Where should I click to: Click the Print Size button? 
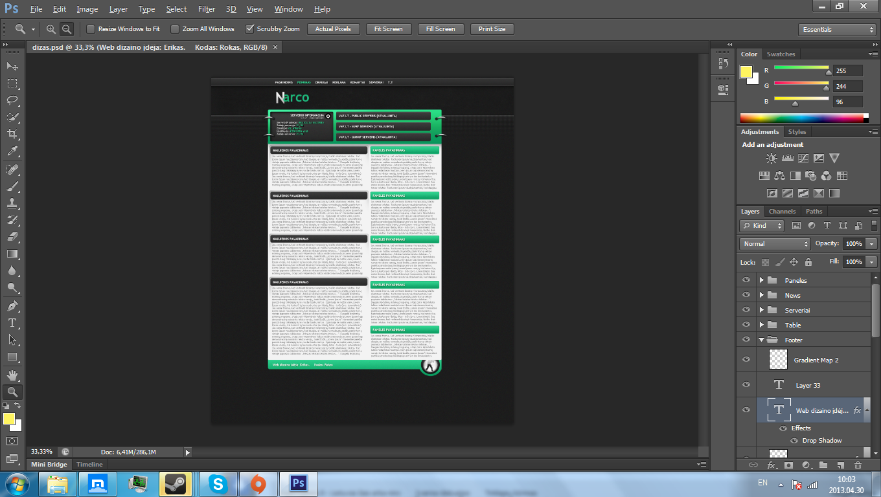[492, 29]
